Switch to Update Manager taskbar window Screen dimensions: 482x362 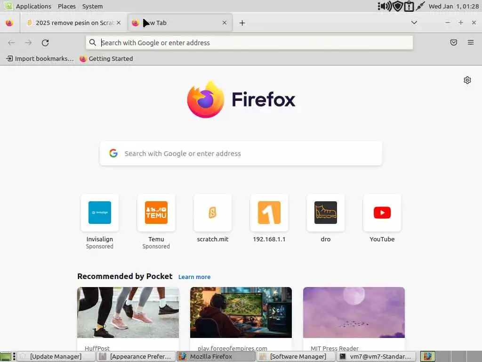(x=56, y=356)
